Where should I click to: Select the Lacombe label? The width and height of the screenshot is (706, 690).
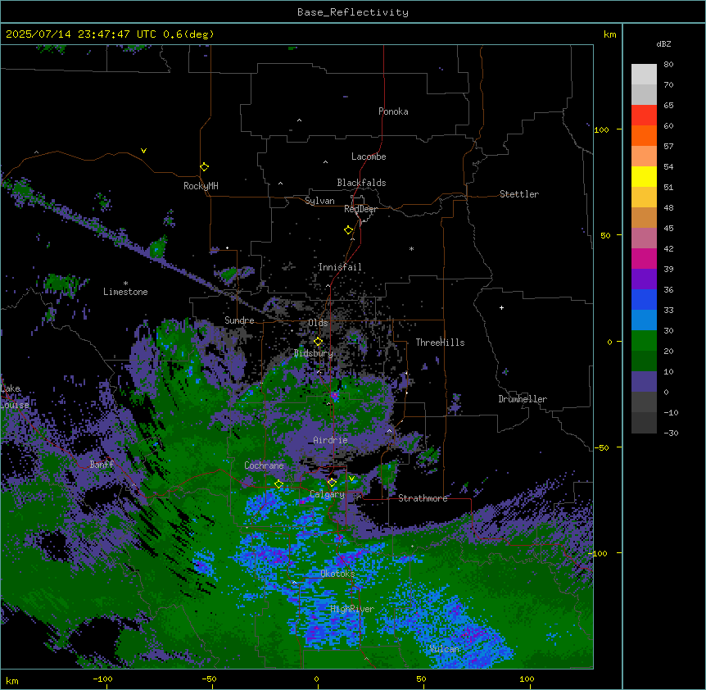369,157
